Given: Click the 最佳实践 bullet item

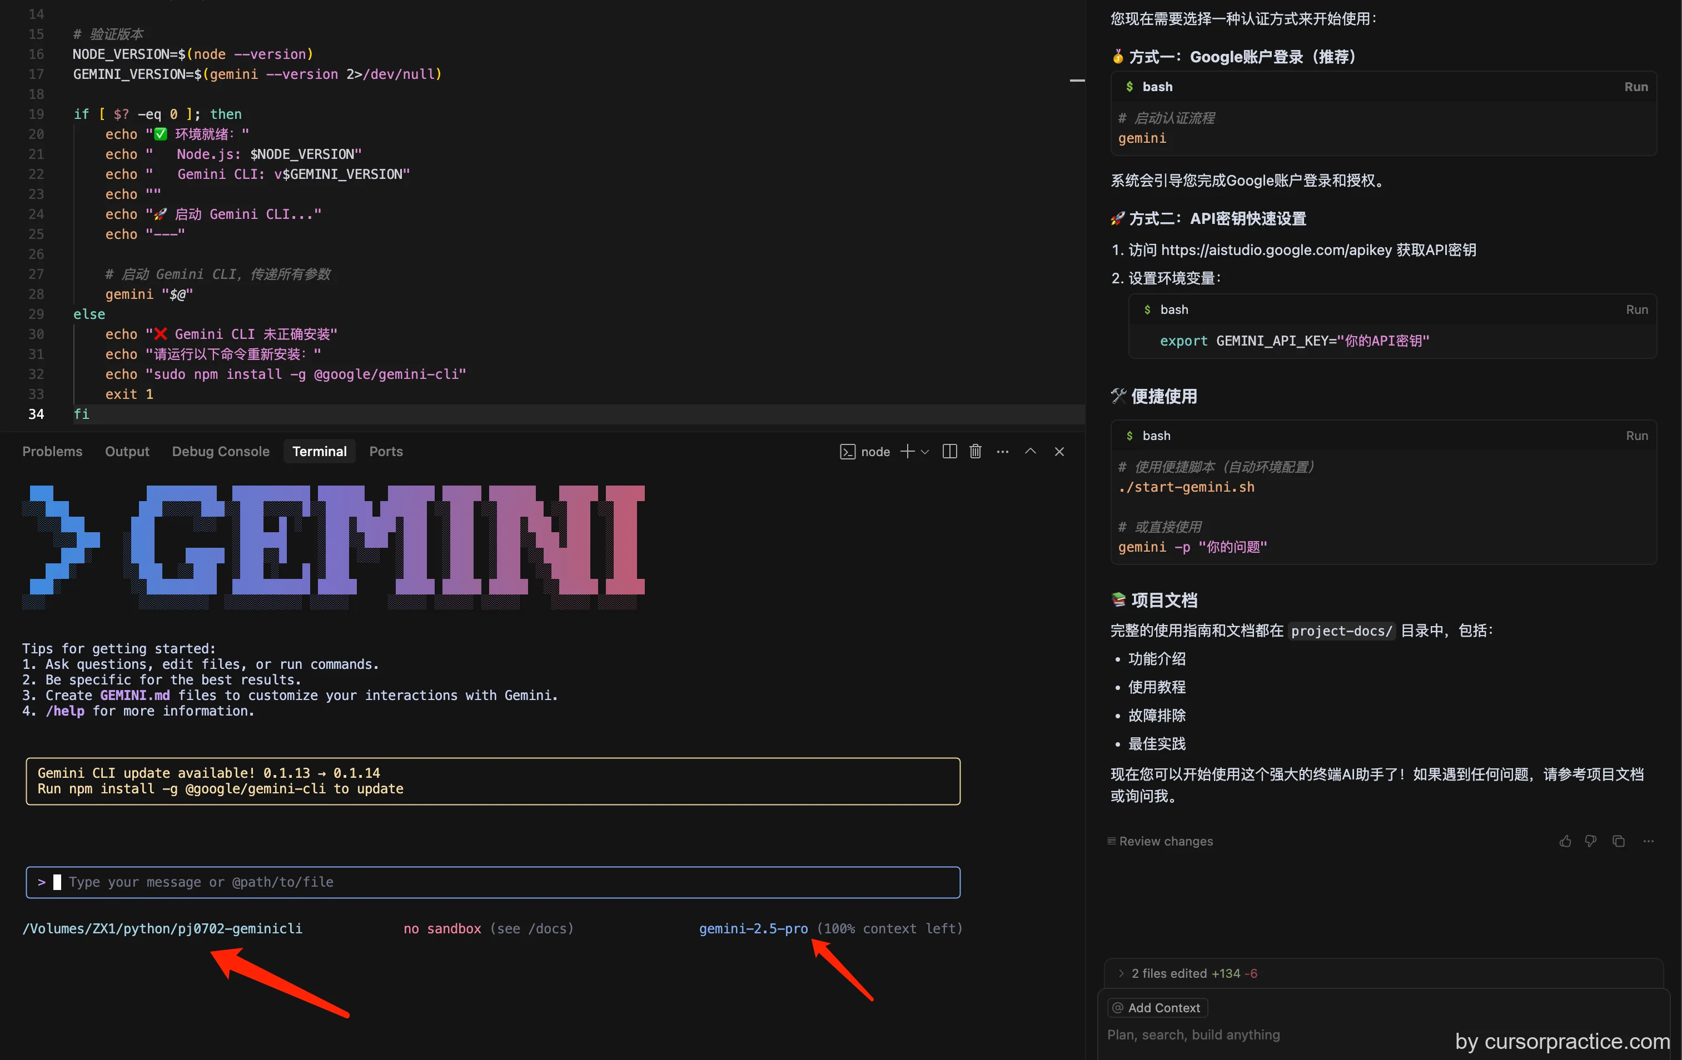Looking at the screenshot, I should click(1157, 744).
